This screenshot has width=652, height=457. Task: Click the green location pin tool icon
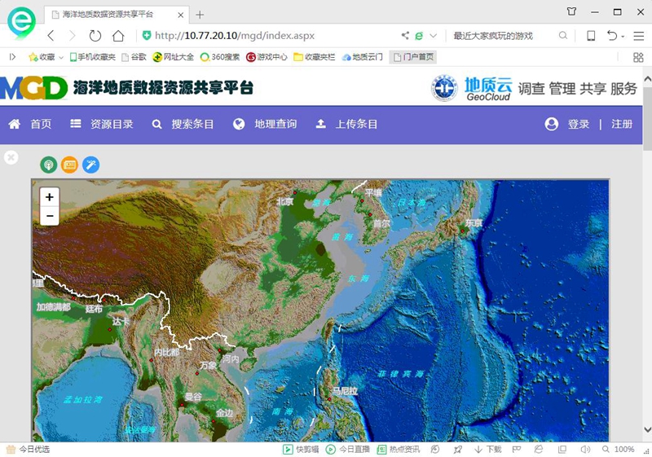[x=49, y=165]
